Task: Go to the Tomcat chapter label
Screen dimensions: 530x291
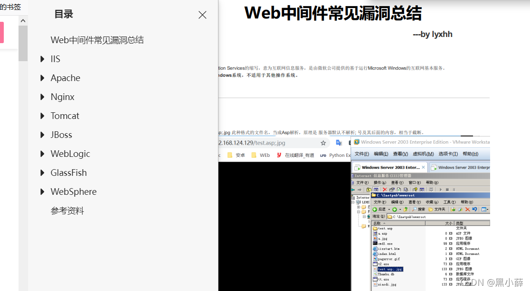Action: (x=65, y=116)
